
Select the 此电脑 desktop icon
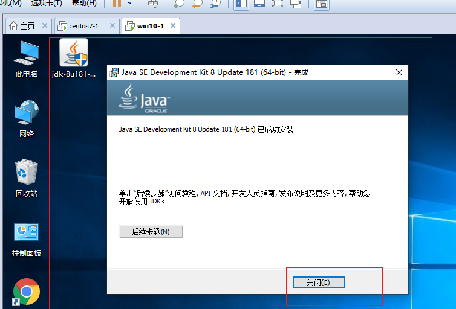pos(27,60)
